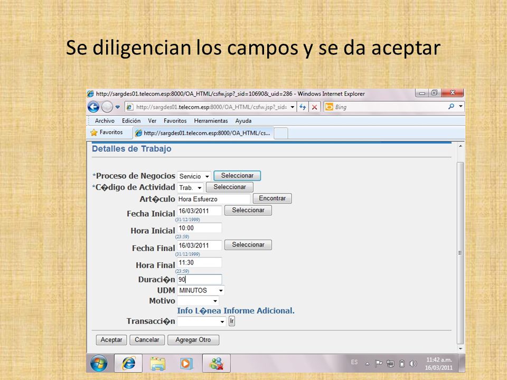The image size is (507, 380).
Task: Click the battery power tray icon
Action: pyautogui.click(x=402, y=364)
